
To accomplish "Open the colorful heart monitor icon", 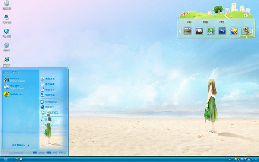I will (199, 31).
